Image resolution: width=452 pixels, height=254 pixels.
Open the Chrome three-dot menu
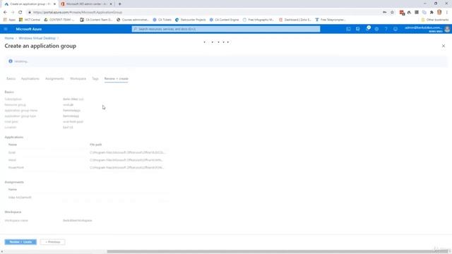click(447, 13)
